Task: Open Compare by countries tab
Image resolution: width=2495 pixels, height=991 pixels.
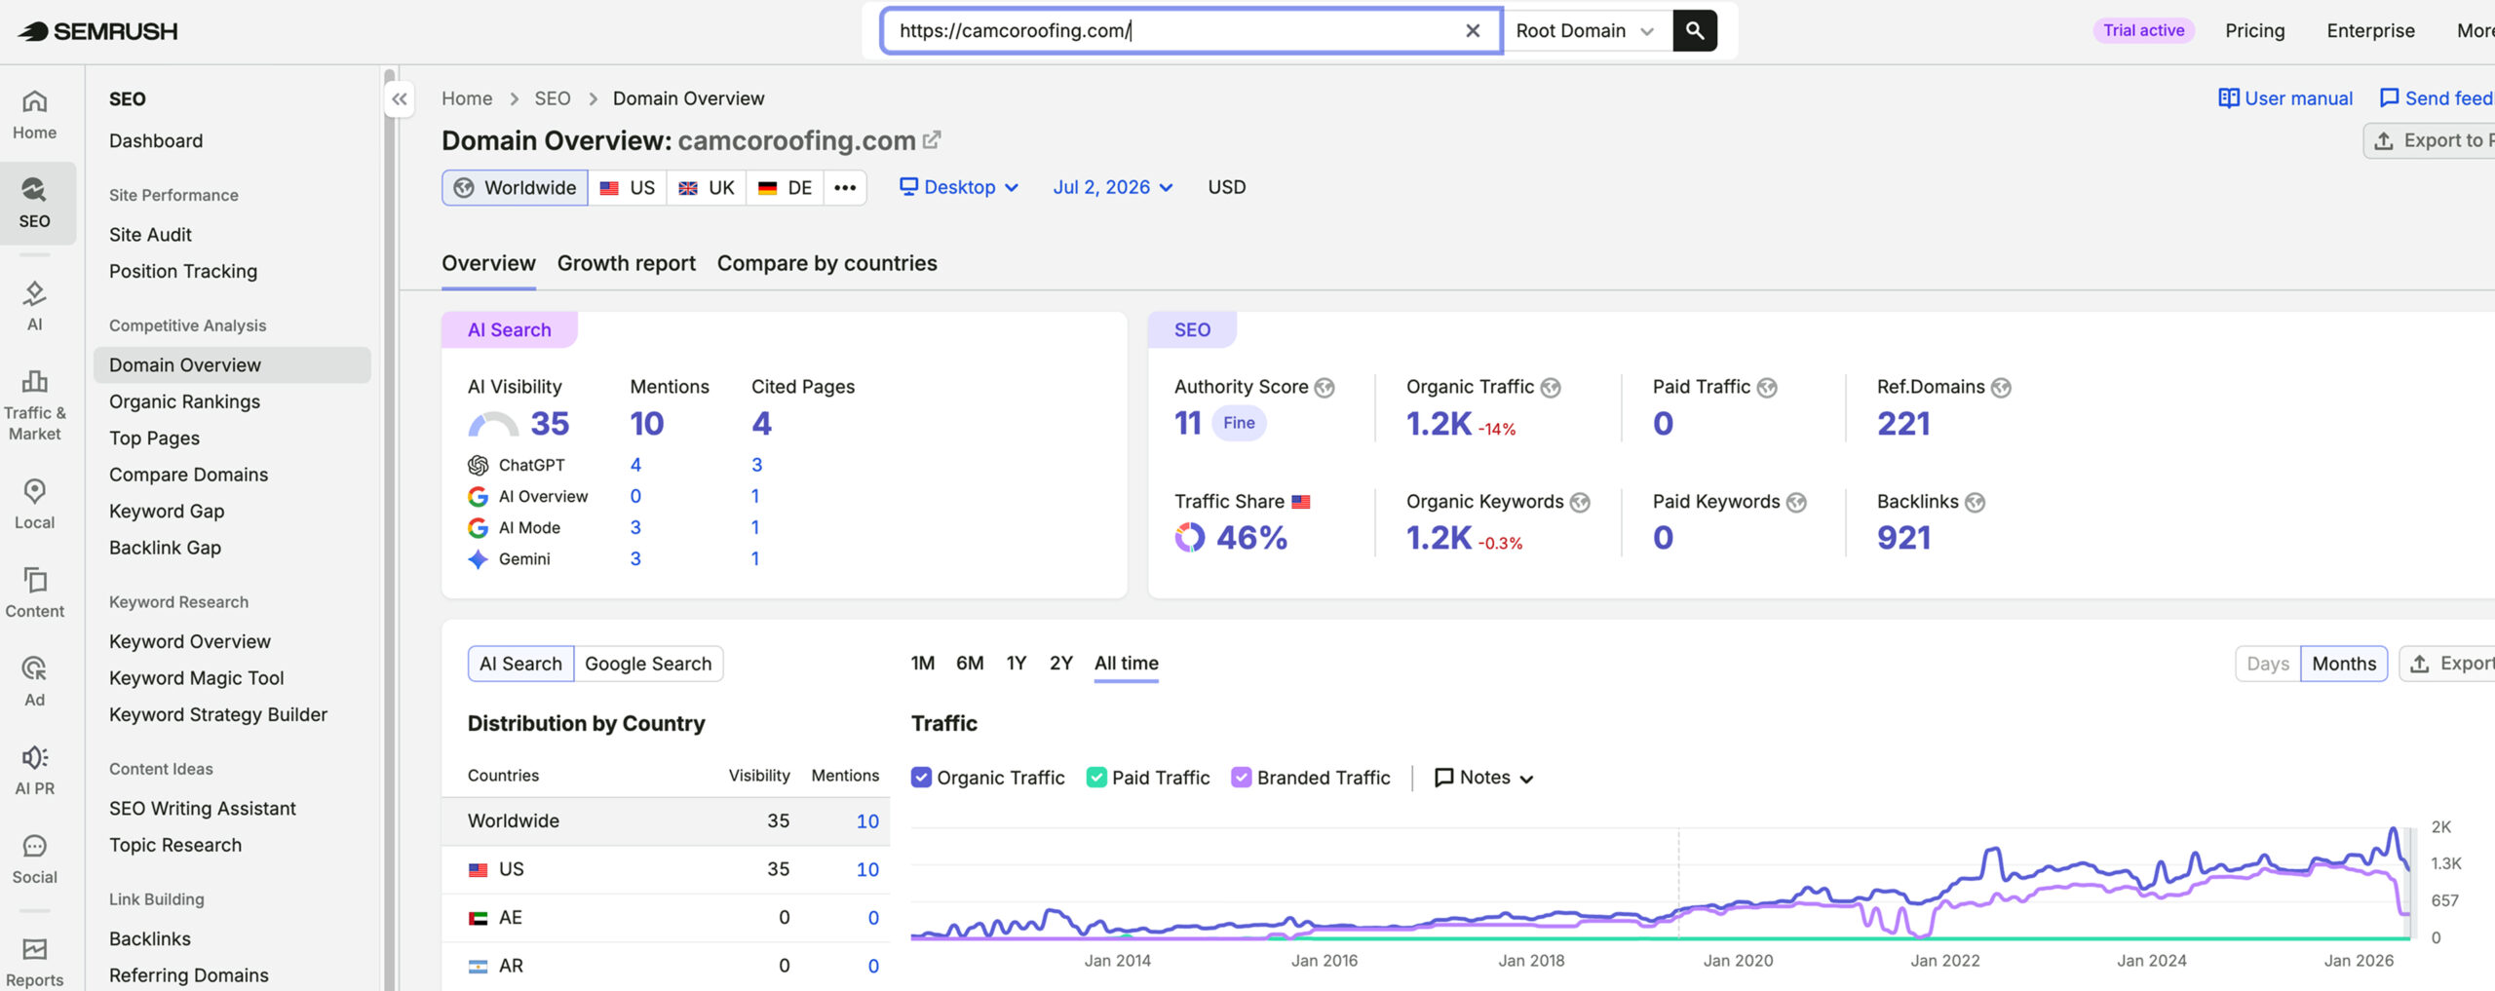Action: 827,263
